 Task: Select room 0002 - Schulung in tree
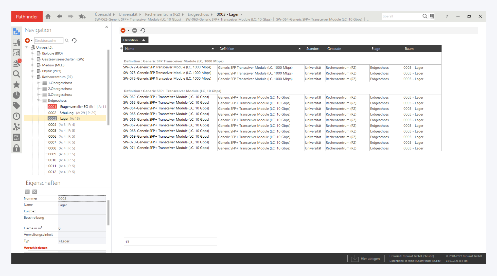click(61, 113)
